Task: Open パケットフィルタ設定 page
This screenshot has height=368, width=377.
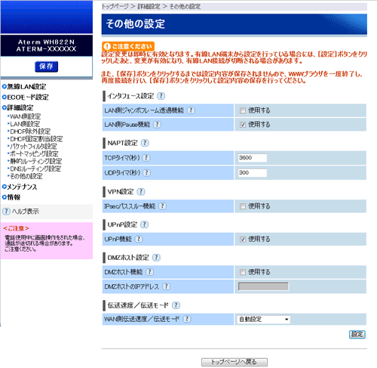Action: [33, 147]
